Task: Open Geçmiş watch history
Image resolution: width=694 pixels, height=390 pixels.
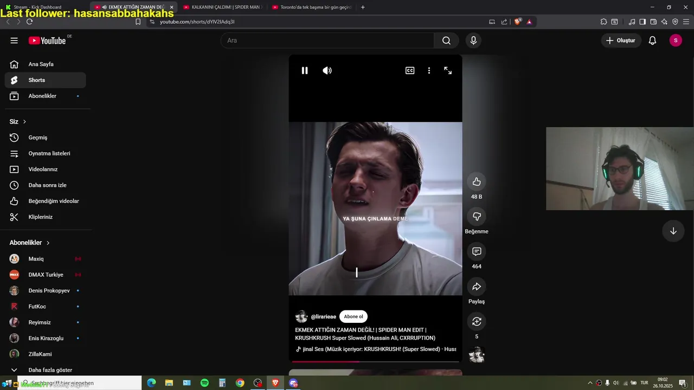Action: coord(46,138)
